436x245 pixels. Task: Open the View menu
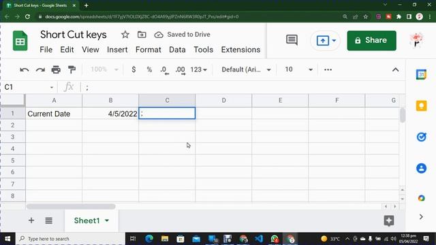point(91,50)
